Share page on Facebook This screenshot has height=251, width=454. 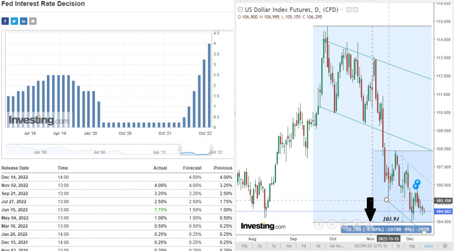point(5,21)
